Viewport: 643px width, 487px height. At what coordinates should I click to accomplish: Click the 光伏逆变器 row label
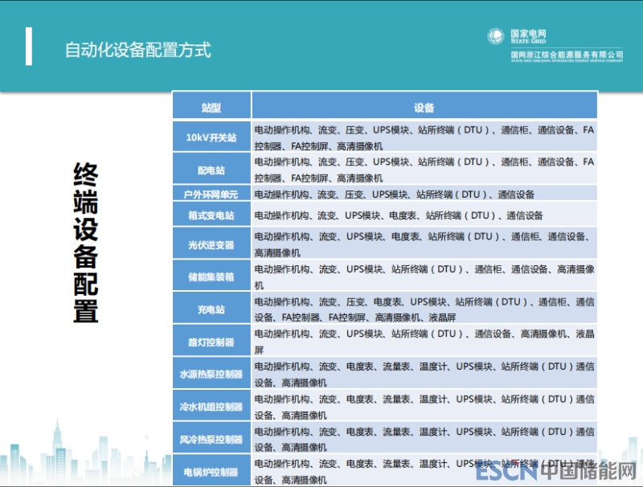tap(211, 245)
